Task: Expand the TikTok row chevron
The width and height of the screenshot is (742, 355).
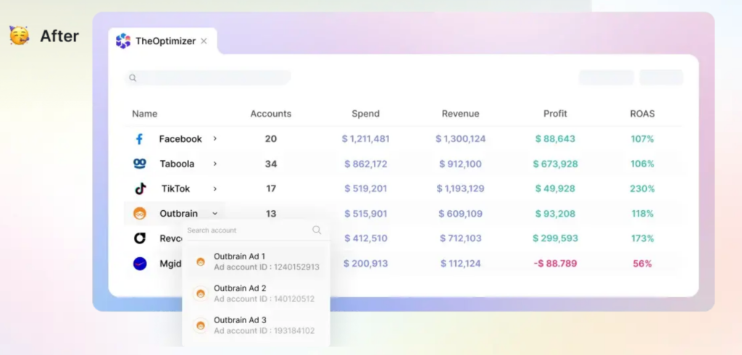Action: [214, 189]
